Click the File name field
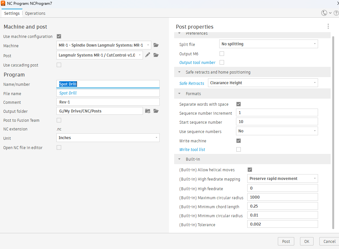Screen dimensions: 339x249 click(x=108, y=93)
